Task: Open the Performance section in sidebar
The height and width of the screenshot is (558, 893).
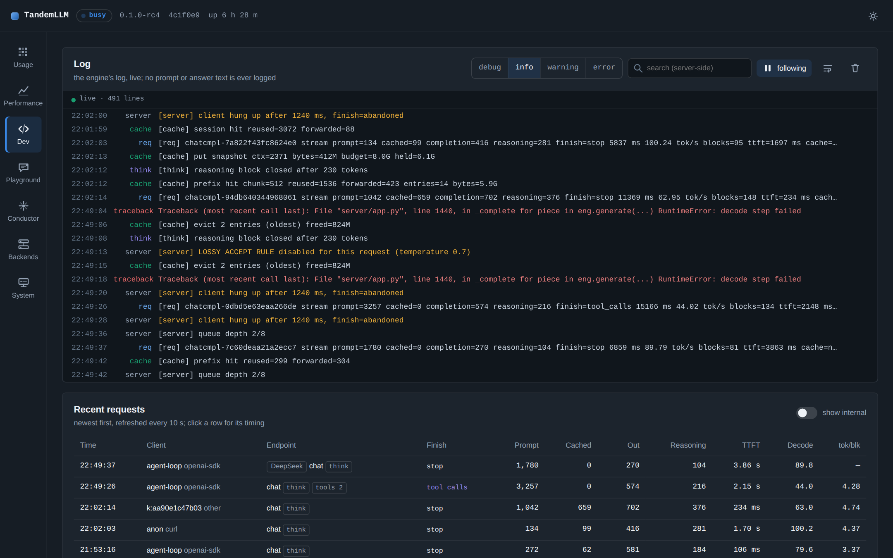Action: tap(23, 96)
